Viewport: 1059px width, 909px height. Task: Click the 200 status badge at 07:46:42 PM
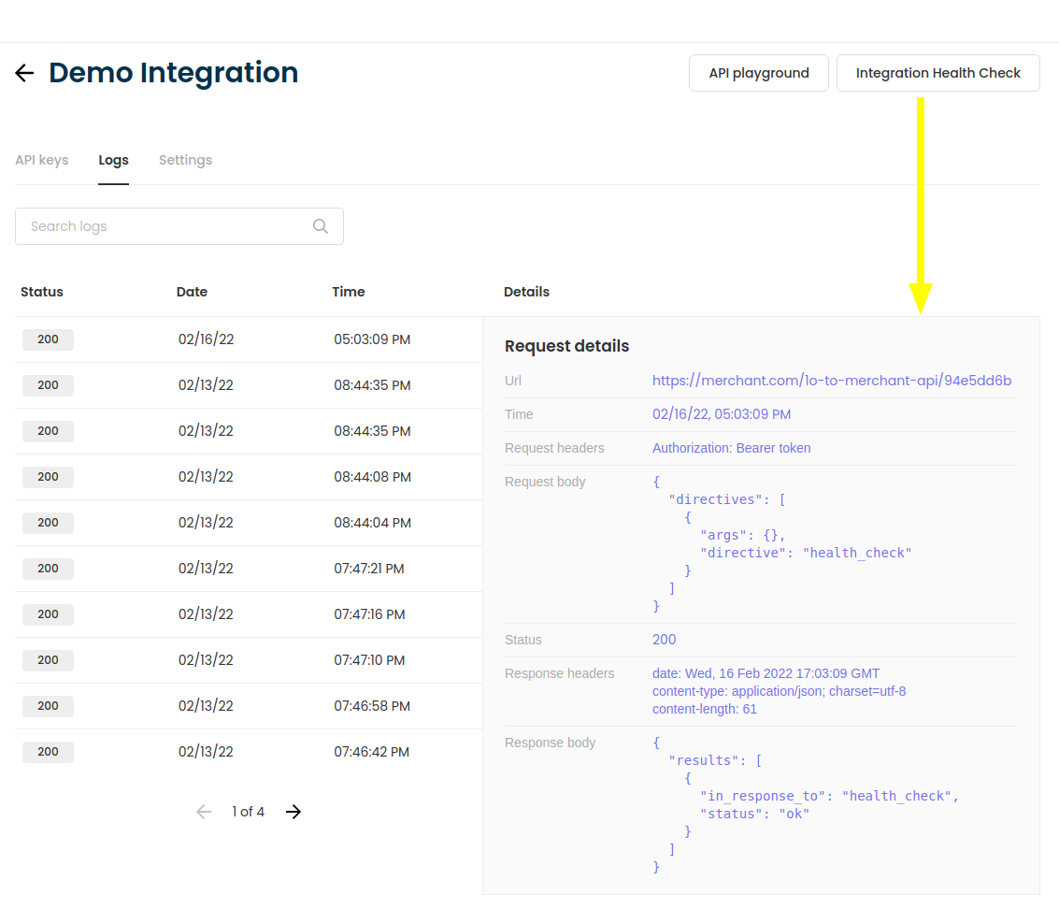click(x=48, y=752)
